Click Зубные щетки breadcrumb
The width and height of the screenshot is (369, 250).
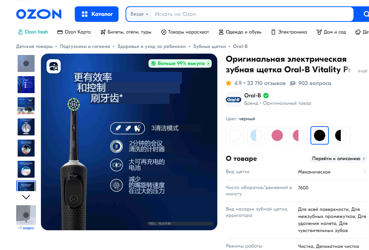point(210,46)
